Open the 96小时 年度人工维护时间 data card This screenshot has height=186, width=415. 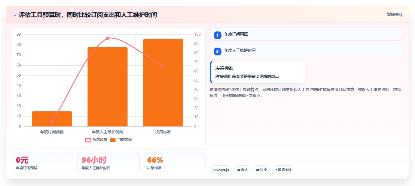tap(108, 163)
